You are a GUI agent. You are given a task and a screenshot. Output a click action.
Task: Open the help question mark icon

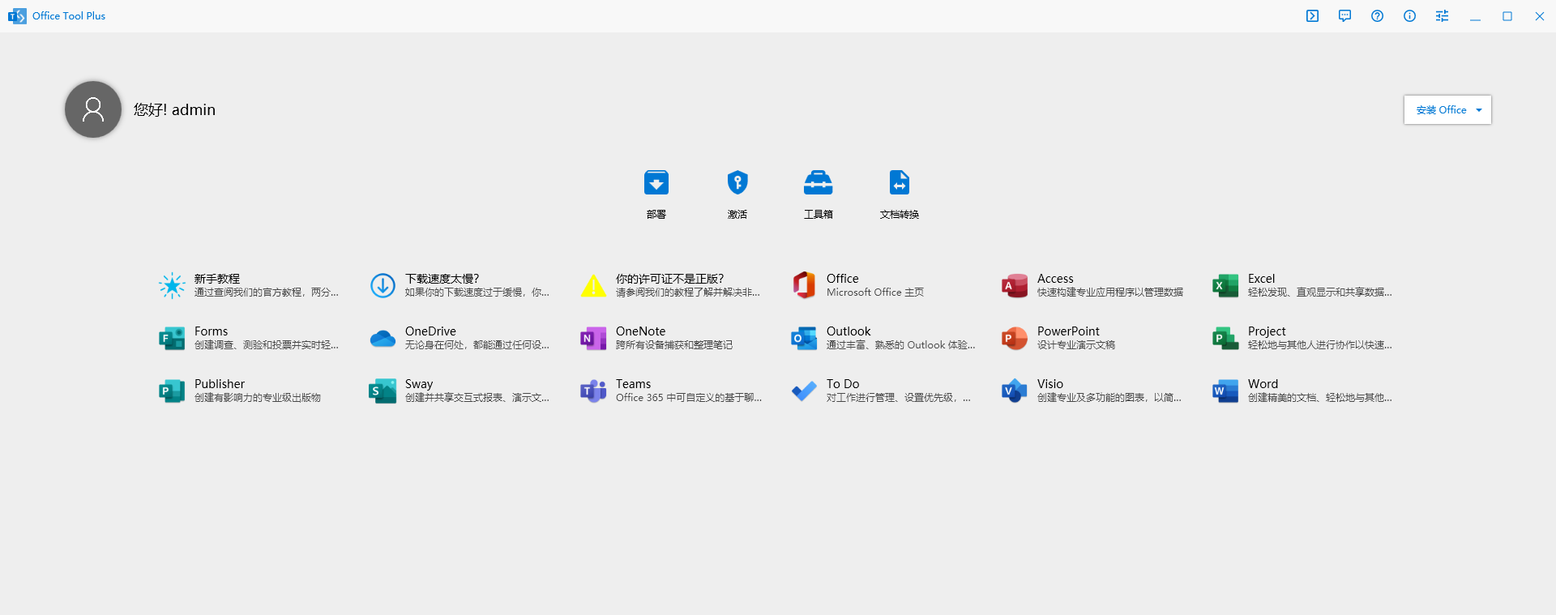click(1378, 16)
